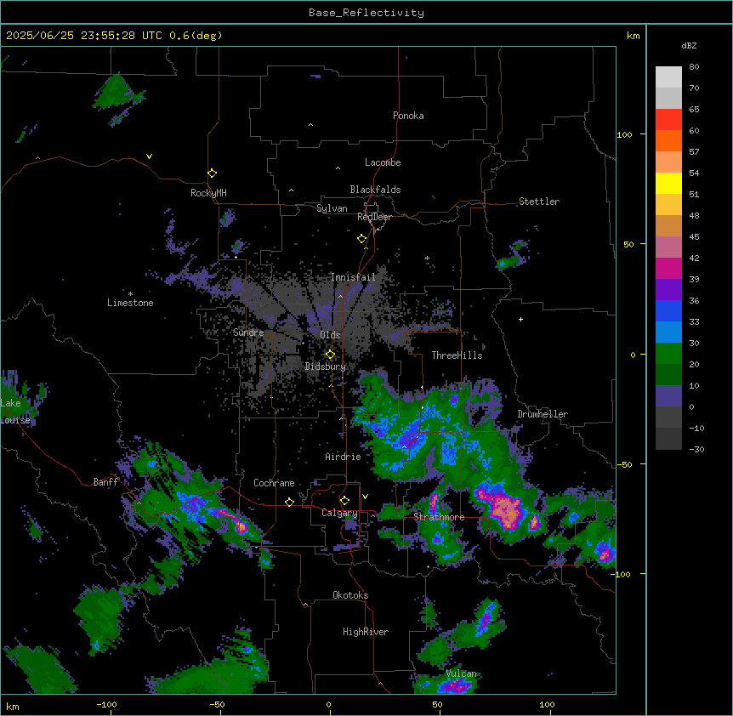Viewport: 733px width, 716px height.
Task: Click the RockyMH city label
Action: pyautogui.click(x=208, y=193)
